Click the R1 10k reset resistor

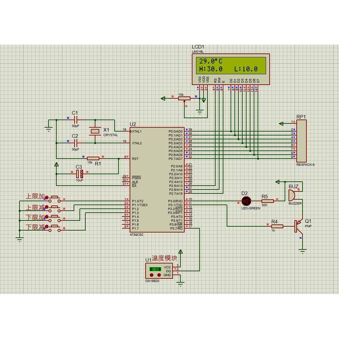coord(93,159)
